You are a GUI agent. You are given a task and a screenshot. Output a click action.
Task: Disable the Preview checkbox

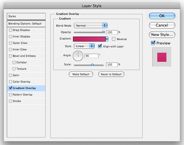click(153, 43)
